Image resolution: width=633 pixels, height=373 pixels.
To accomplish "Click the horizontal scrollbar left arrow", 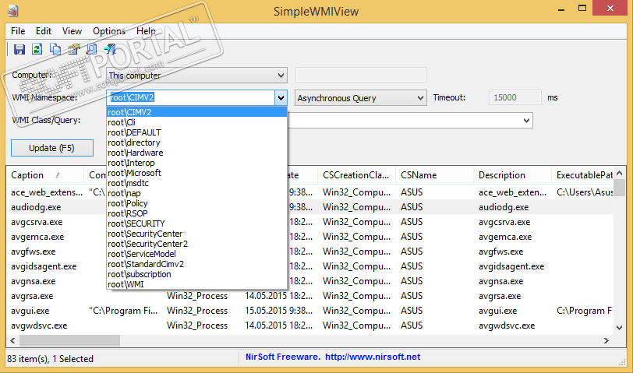I will pos(13,341).
